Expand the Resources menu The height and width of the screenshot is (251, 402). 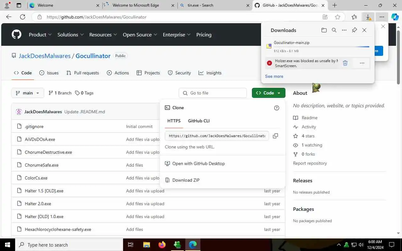click(x=103, y=35)
